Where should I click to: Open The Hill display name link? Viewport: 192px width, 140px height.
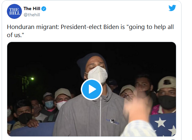[x=32, y=9]
